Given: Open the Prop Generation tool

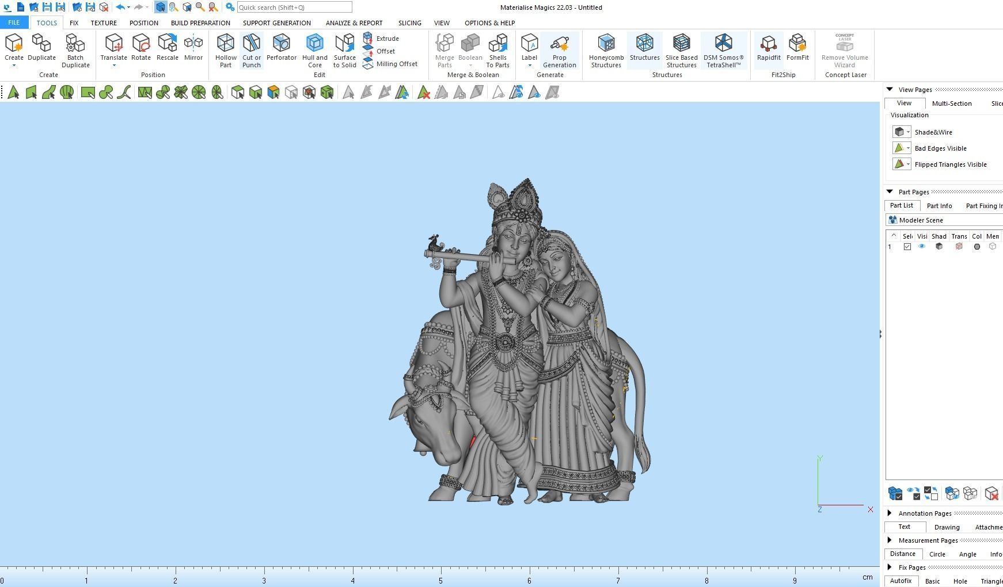Looking at the screenshot, I should (x=560, y=51).
